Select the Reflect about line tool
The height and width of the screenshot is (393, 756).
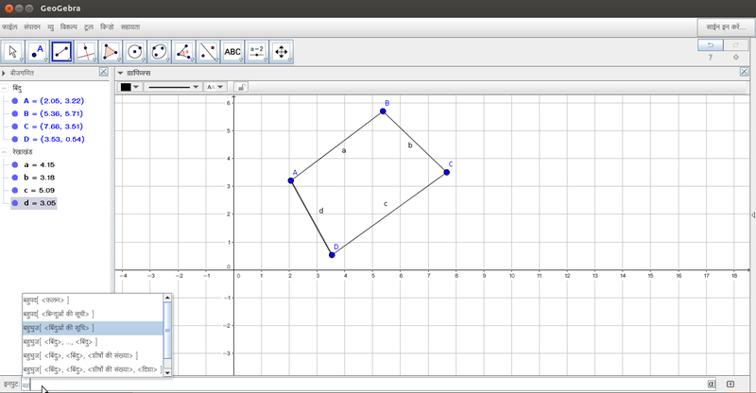pyautogui.click(x=208, y=52)
